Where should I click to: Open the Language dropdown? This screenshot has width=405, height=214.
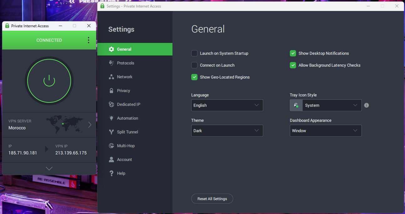tap(227, 105)
